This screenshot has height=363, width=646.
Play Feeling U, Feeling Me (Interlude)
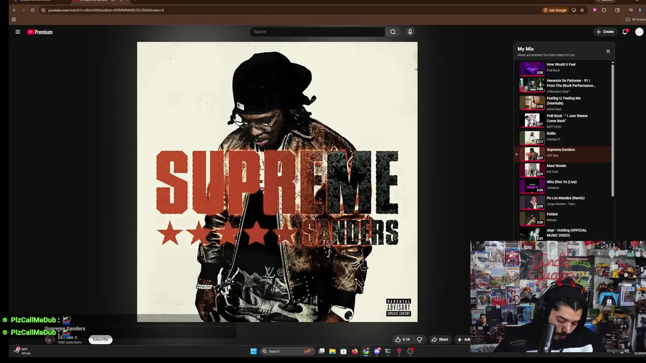point(564,103)
